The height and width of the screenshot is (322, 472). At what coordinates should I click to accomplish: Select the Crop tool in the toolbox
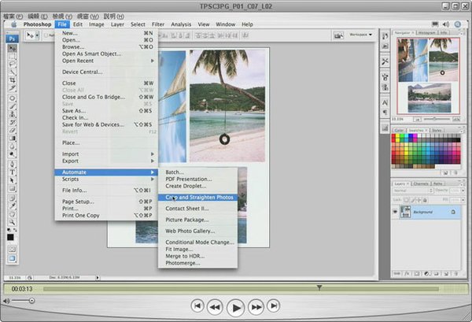coord(13,80)
